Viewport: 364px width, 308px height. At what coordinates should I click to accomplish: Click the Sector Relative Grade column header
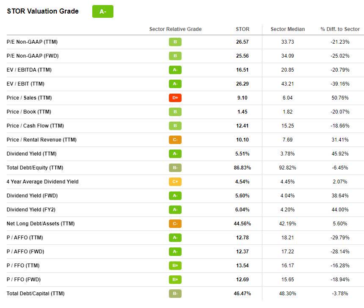(175, 29)
